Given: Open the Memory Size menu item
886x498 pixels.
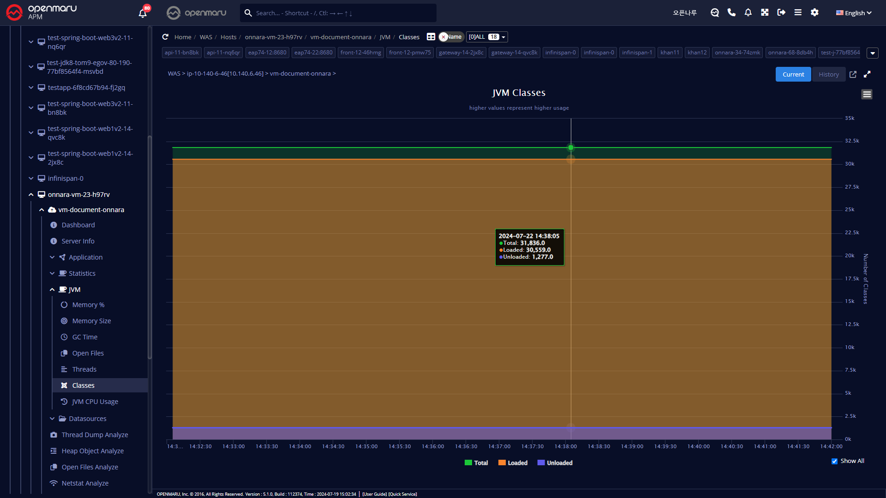Looking at the screenshot, I should pos(91,321).
